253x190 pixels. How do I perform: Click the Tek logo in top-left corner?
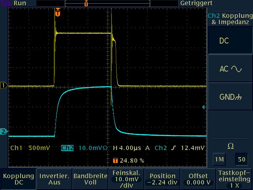click(6, 3)
